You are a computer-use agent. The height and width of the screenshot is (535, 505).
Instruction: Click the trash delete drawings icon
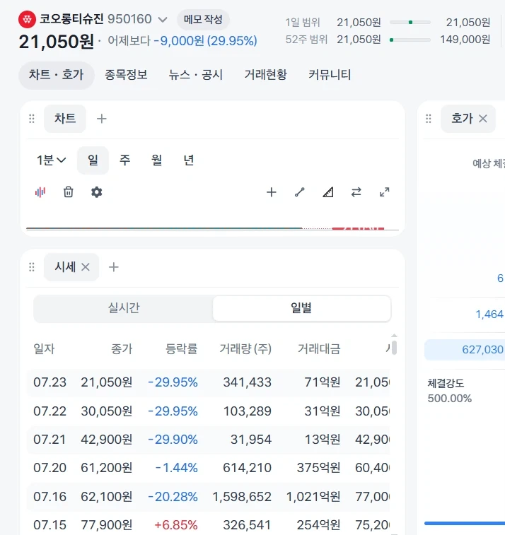69,192
